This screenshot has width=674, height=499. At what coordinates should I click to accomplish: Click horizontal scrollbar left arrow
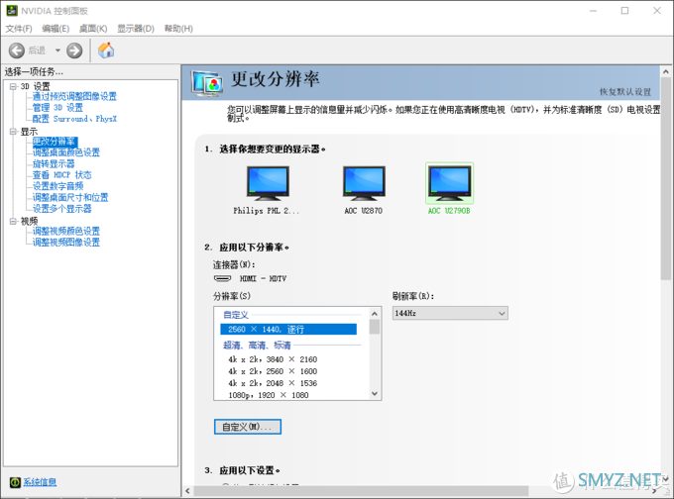click(187, 491)
